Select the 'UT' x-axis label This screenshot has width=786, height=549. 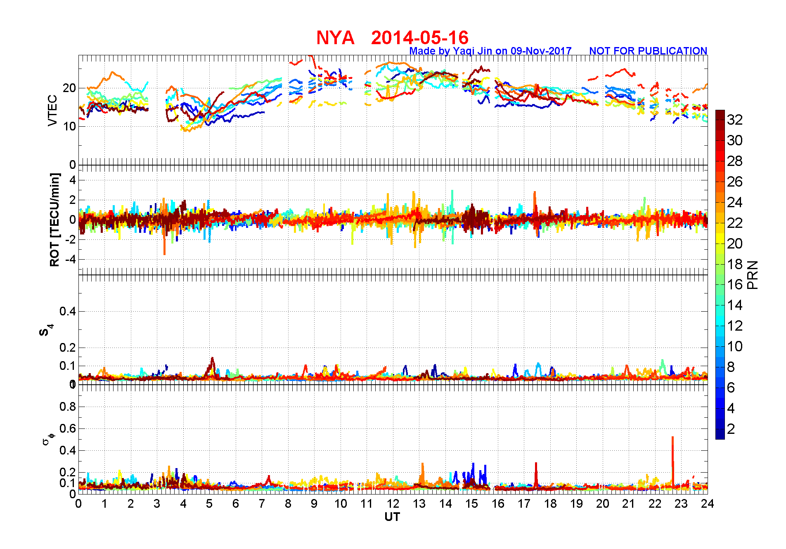(392, 517)
